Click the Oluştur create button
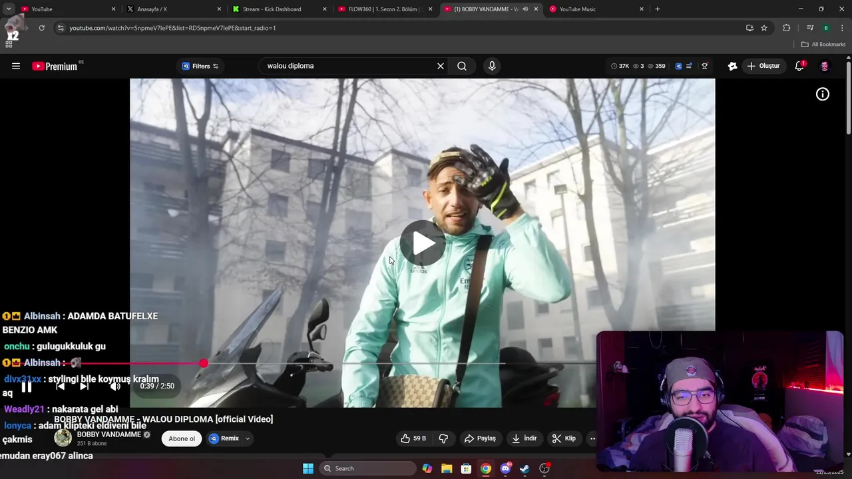 (x=763, y=66)
